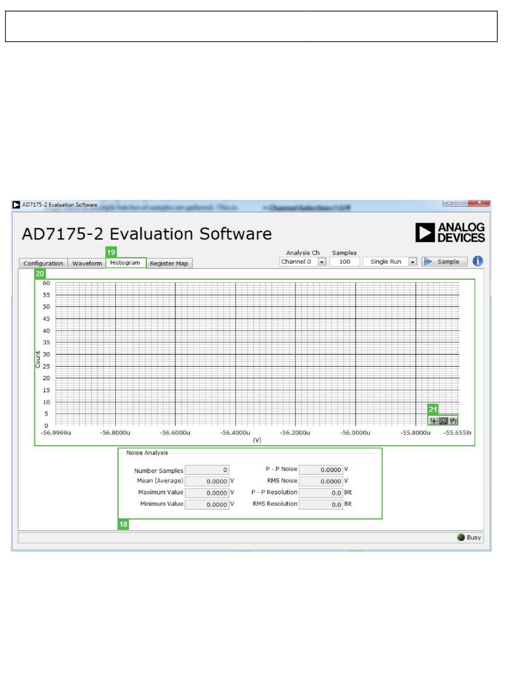Click the P - P Resolution value field
Screen dimensions: 519x685
tap(321, 493)
